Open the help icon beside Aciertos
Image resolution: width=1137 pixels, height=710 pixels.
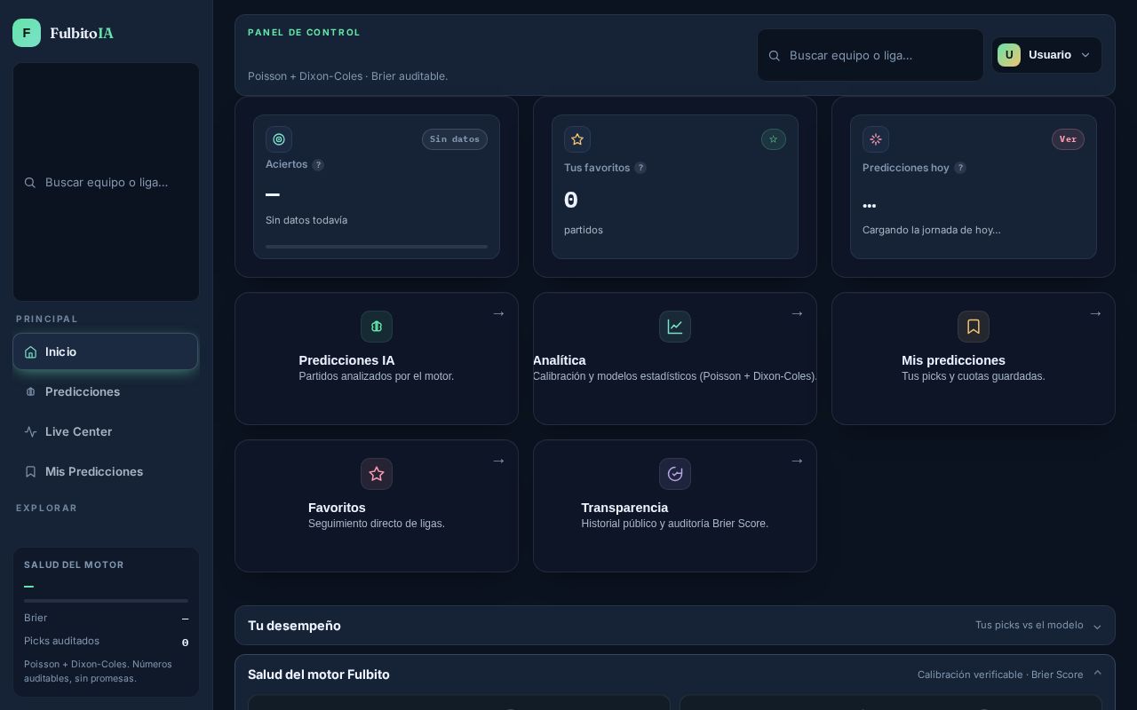[318, 165]
